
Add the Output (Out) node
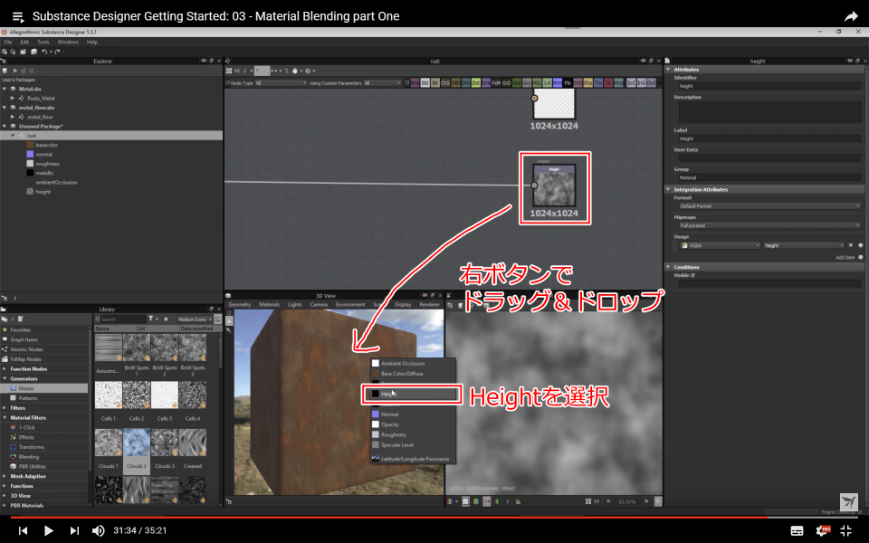651,82
